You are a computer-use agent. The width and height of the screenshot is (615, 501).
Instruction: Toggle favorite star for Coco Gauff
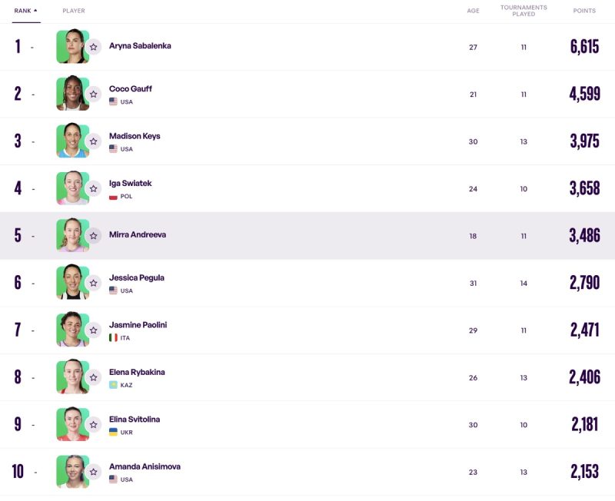coord(93,94)
